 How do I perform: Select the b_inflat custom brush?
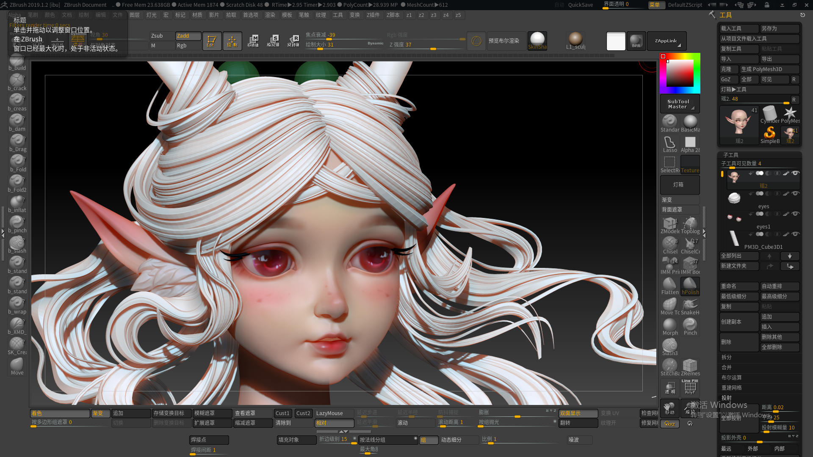(17, 204)
